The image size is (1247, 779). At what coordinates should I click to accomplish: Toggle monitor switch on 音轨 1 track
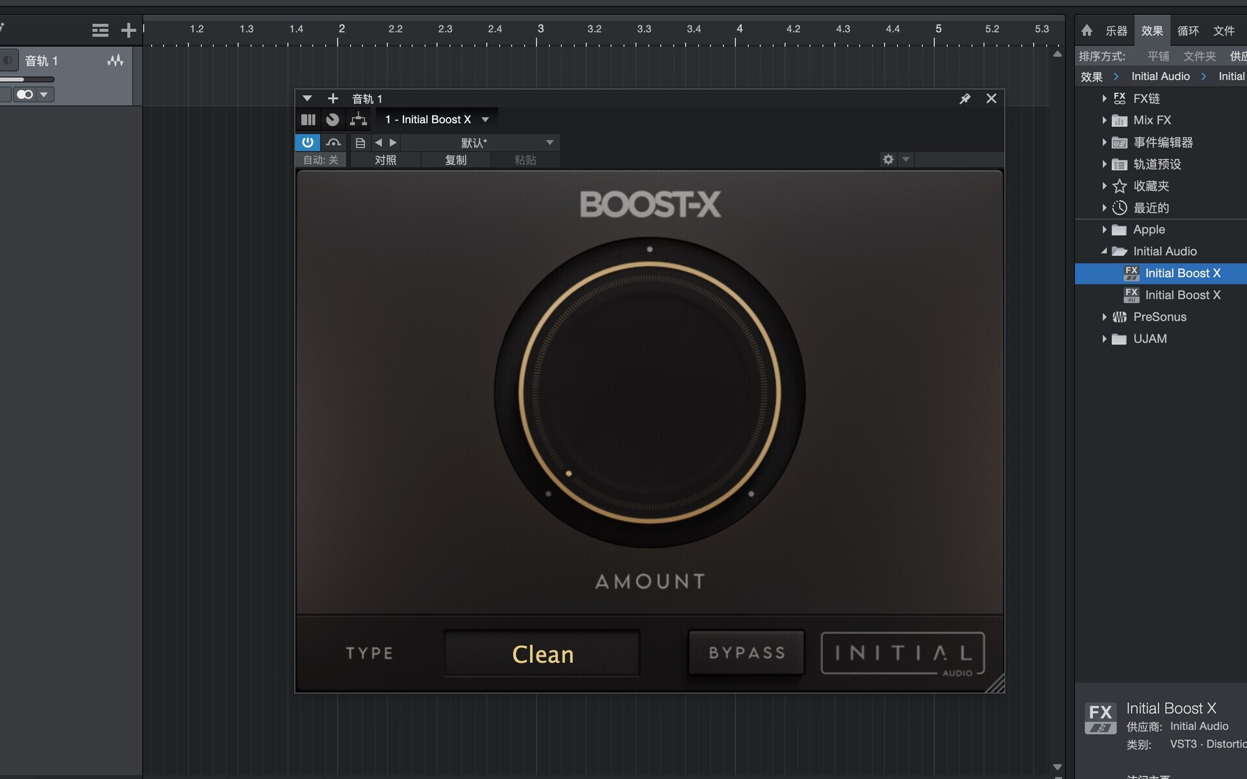[x=25, y=95]
